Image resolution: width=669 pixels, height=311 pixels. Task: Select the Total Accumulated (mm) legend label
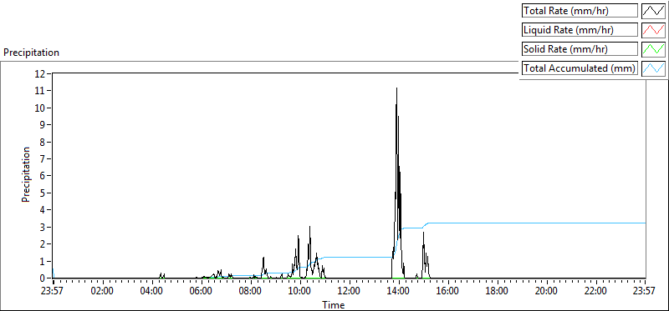tap(580, 68)
